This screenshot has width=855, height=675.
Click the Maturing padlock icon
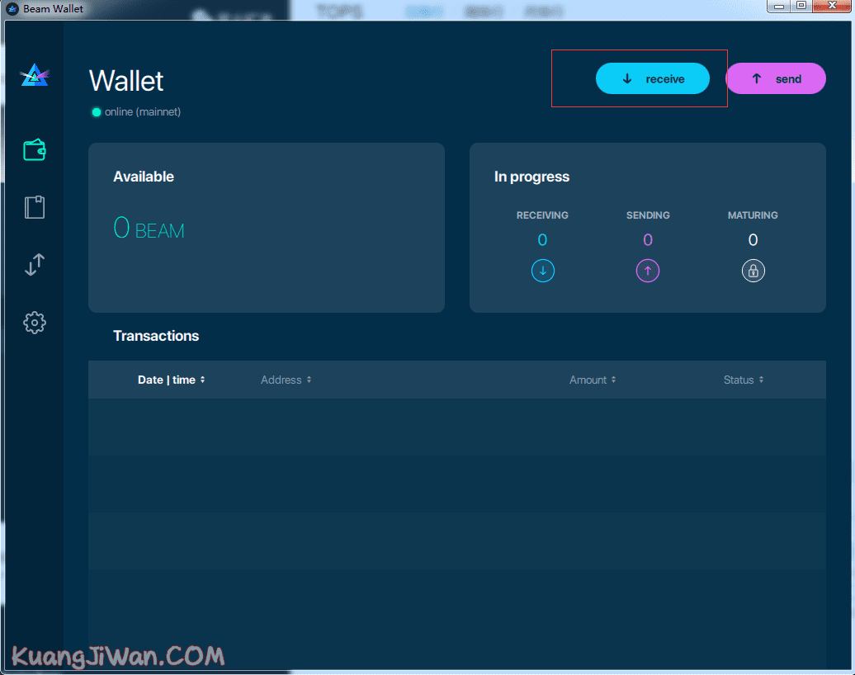click(753, 270)
